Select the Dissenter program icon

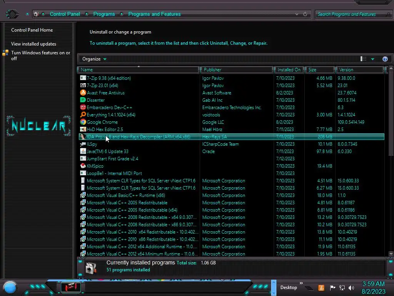pyautogui.click(x=83, y=100)
